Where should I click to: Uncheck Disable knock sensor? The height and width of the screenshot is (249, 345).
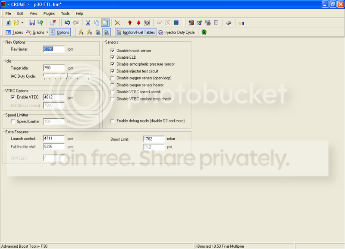(113, 50)
